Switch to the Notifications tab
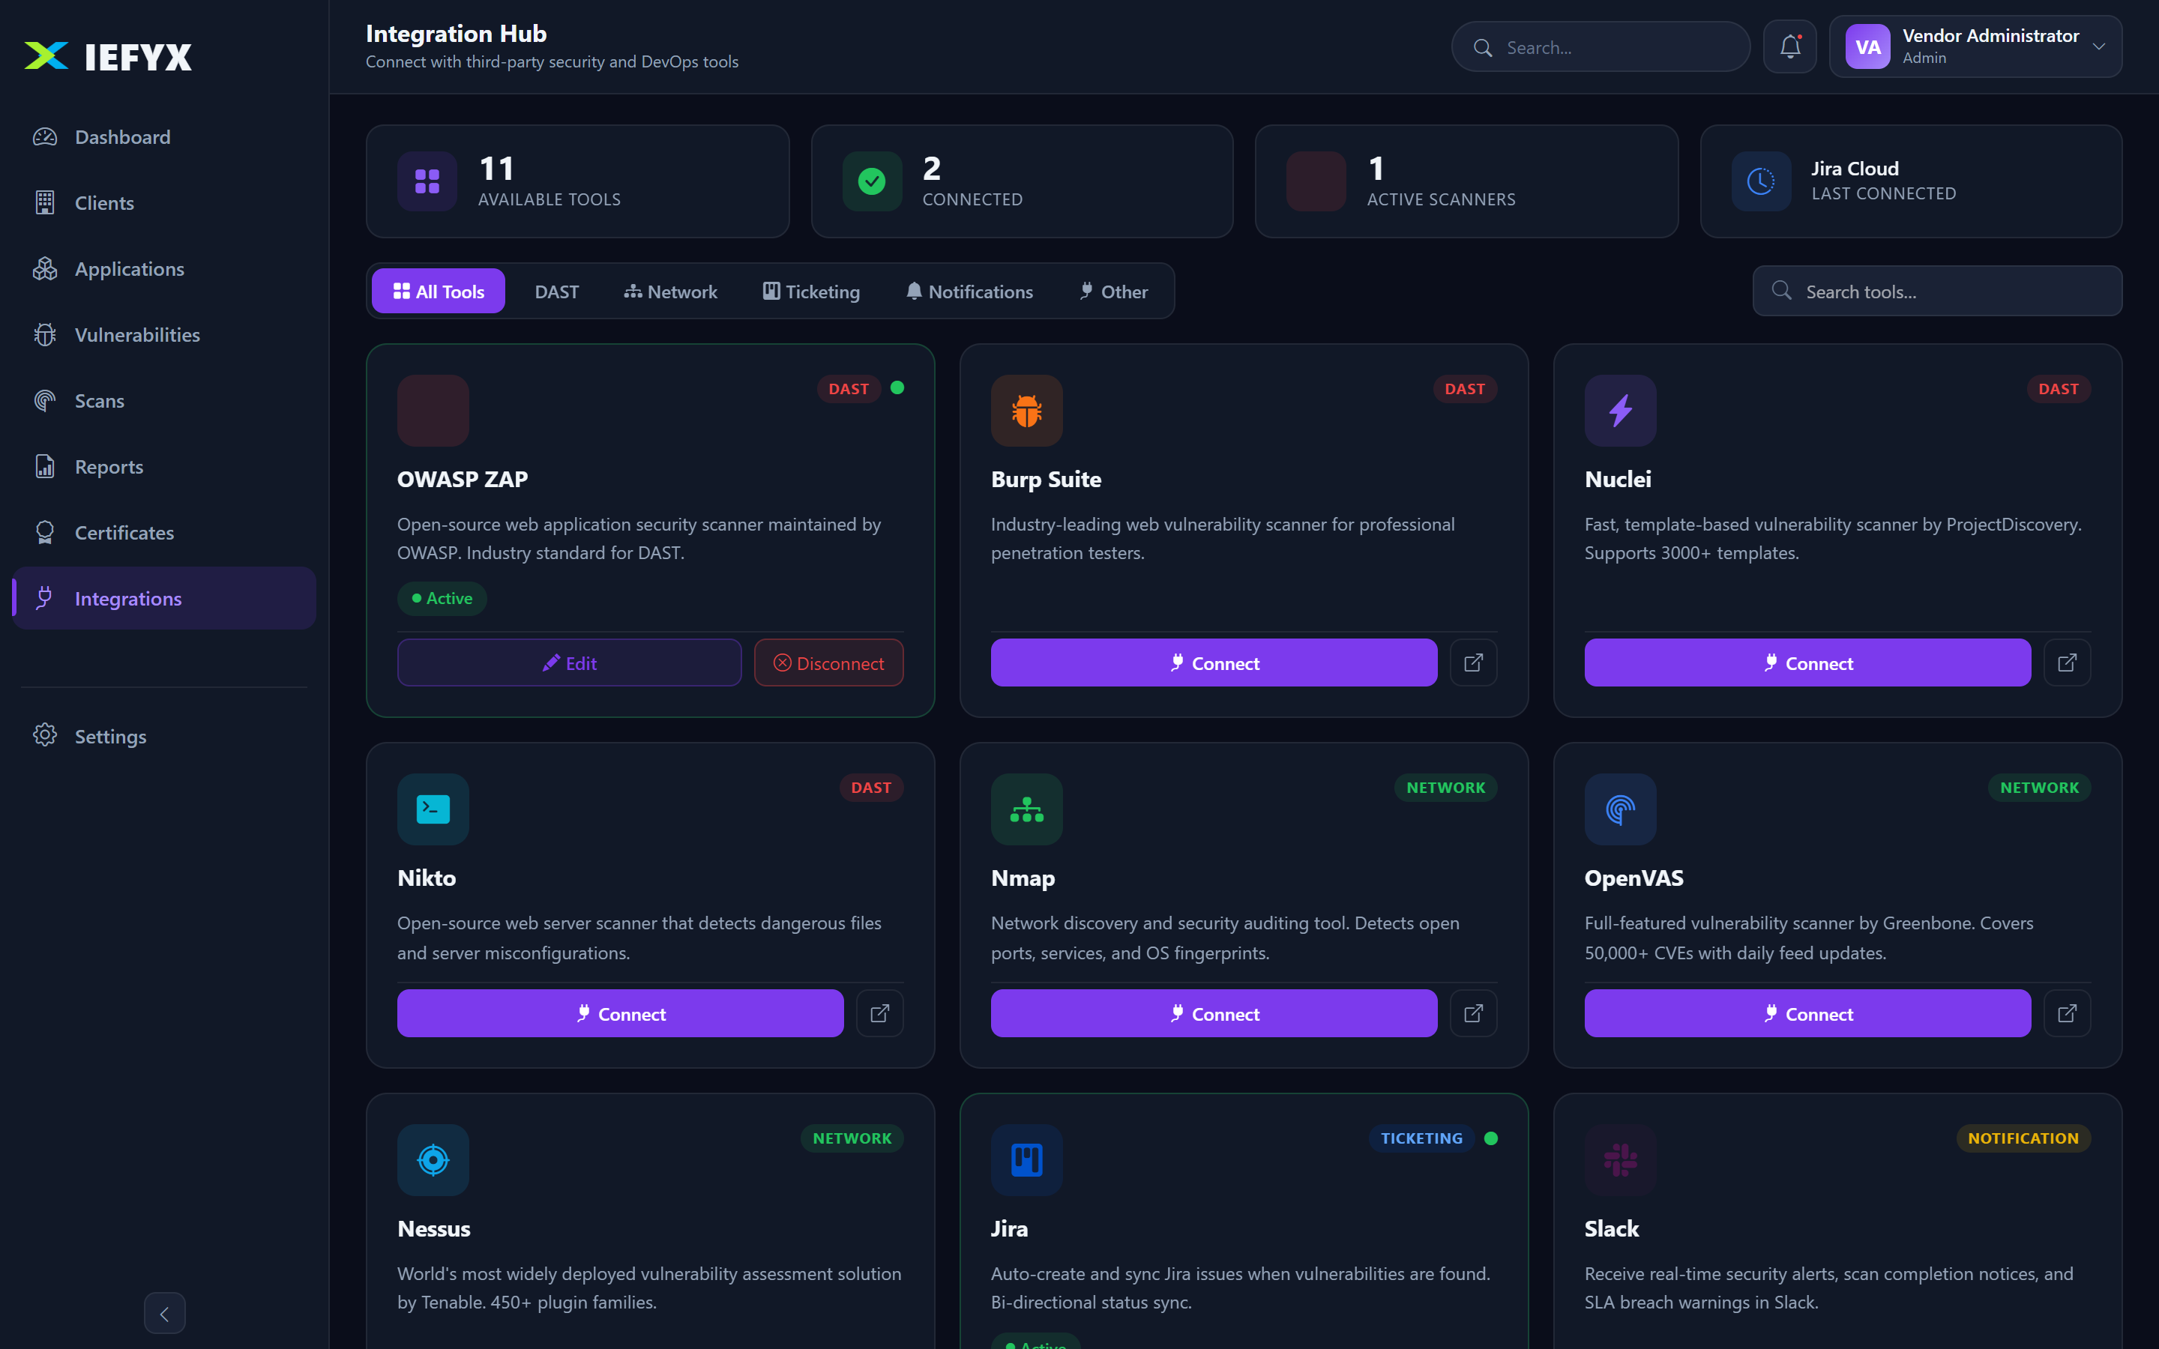Image resolution: width=2159 pixels, height=1349 pixels. (x=969, y=292)
